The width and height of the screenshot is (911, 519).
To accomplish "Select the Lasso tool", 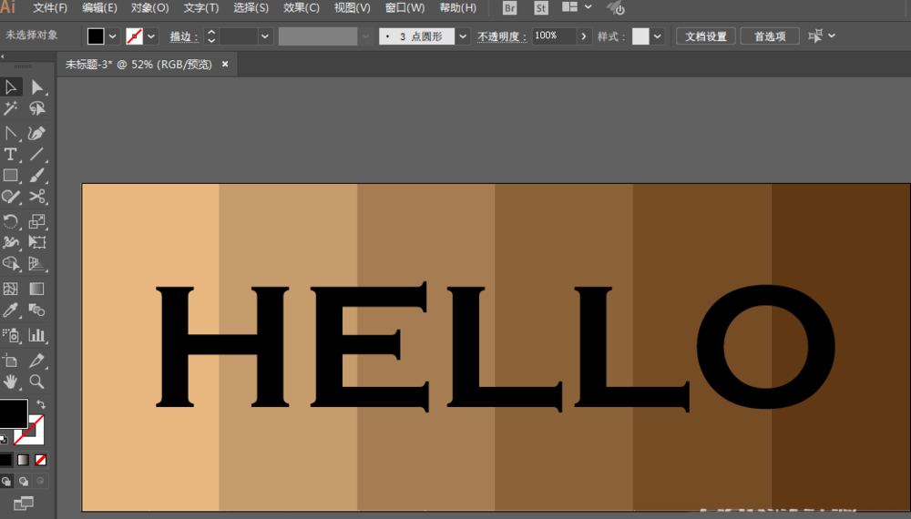I will coord(37,108).
